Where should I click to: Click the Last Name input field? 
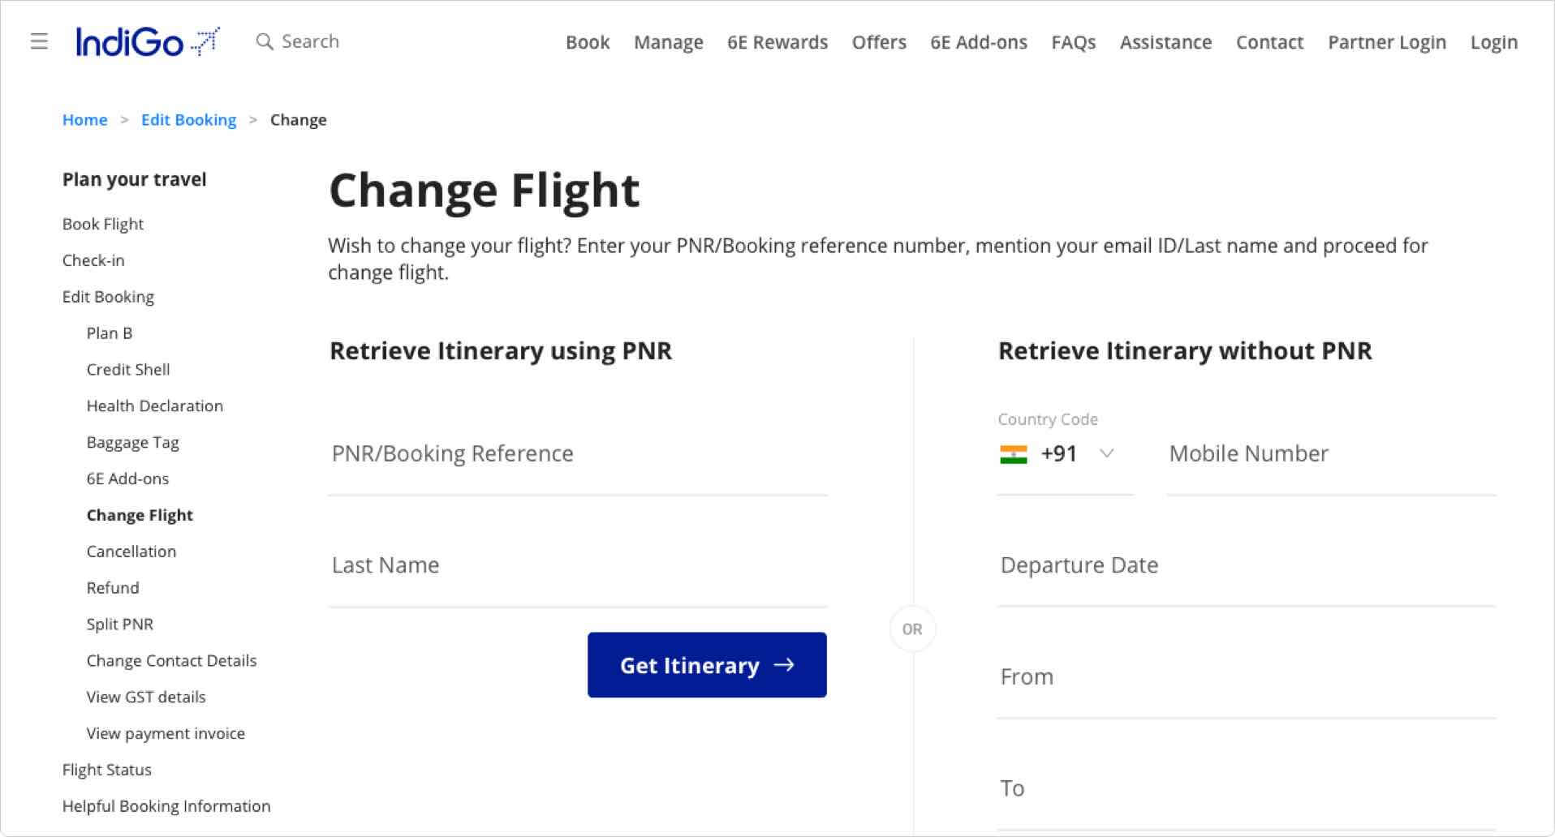[x=577, y=565]
